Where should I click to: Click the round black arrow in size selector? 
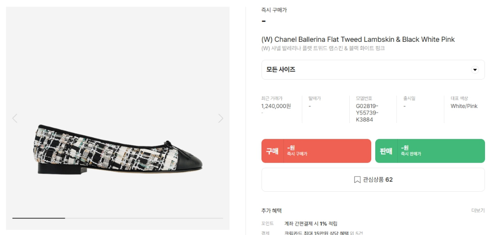pyautogui.click(x=475, y=70)
